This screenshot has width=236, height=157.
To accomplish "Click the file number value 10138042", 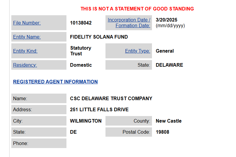I will click(81, 23).
